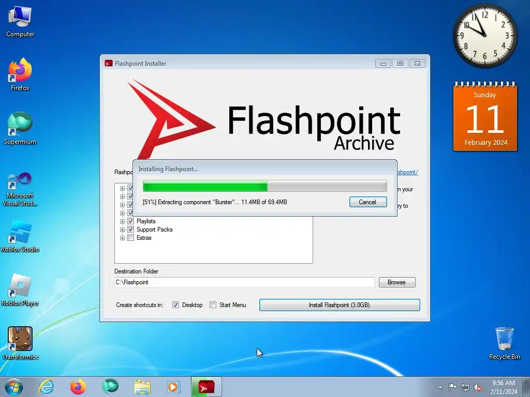Open the Computer desktop icon
The width and height of the screenshot is (530, 397).
point(20,21)
